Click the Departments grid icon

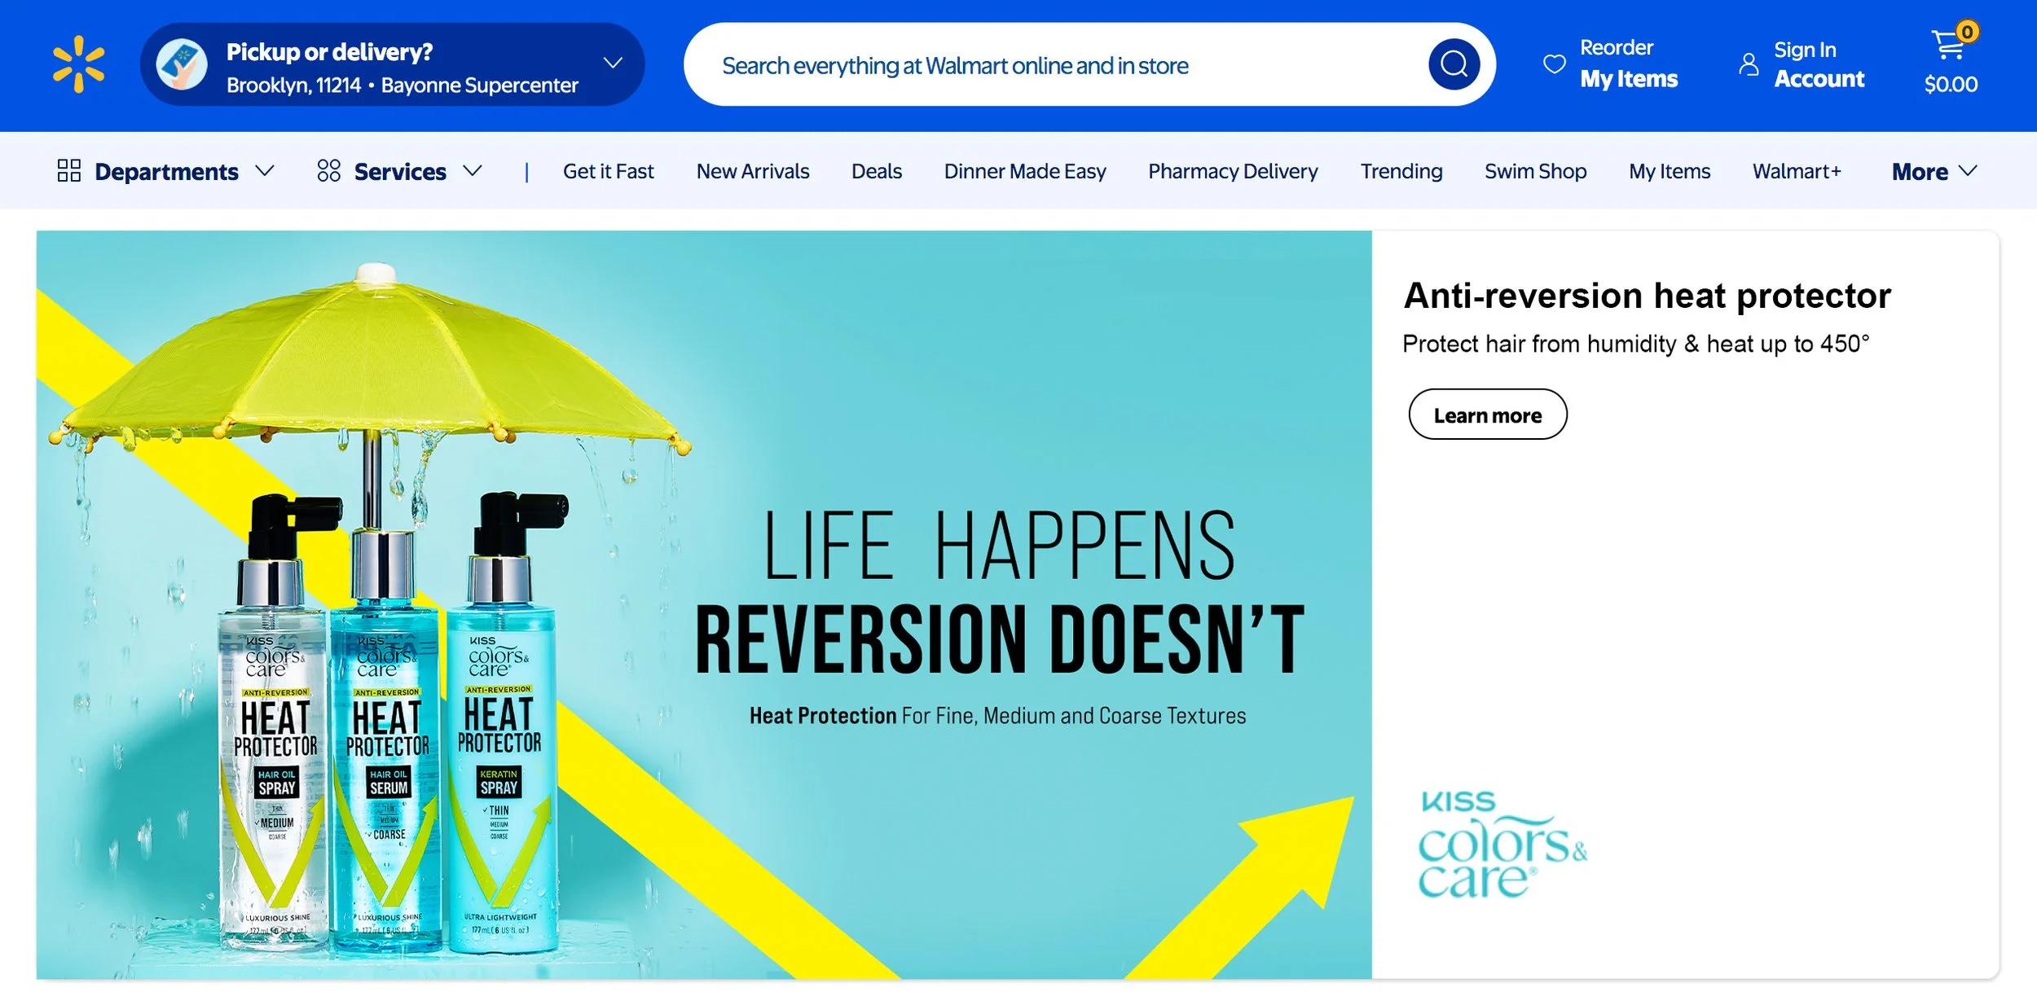tap(69, 170)
